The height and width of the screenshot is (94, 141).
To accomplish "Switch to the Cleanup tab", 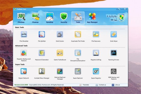I will pos(35,18).
